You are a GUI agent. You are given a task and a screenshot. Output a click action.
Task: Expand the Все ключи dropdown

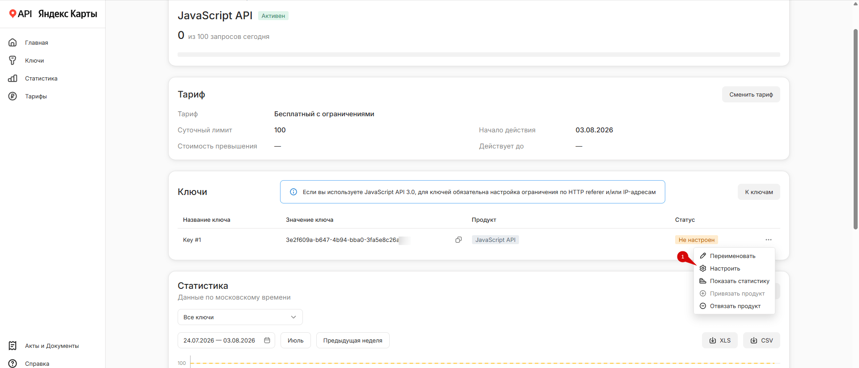(x=240, y=317)
